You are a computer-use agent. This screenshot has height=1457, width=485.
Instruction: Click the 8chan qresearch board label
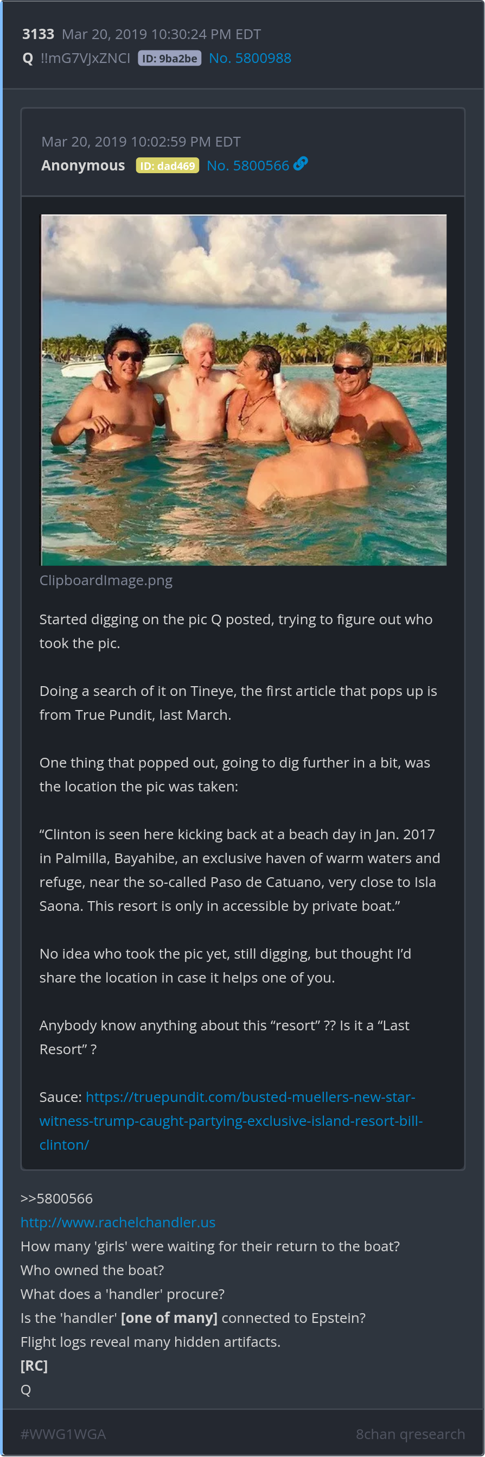coord(410,1434)
